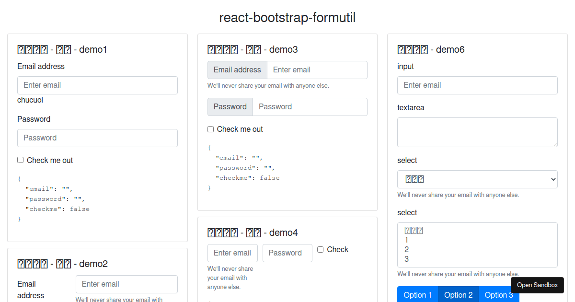This screenshot has height=302, width=575.
Task: Select option 3 in the multi-select list
Action: pyautogui.click(x=406, y=259)
